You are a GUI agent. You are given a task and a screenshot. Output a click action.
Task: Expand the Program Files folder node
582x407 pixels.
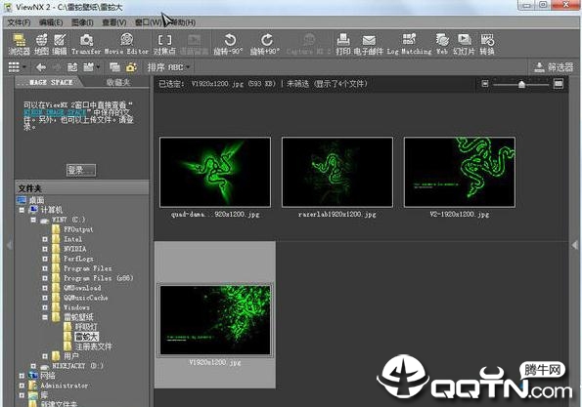[45, 268]
